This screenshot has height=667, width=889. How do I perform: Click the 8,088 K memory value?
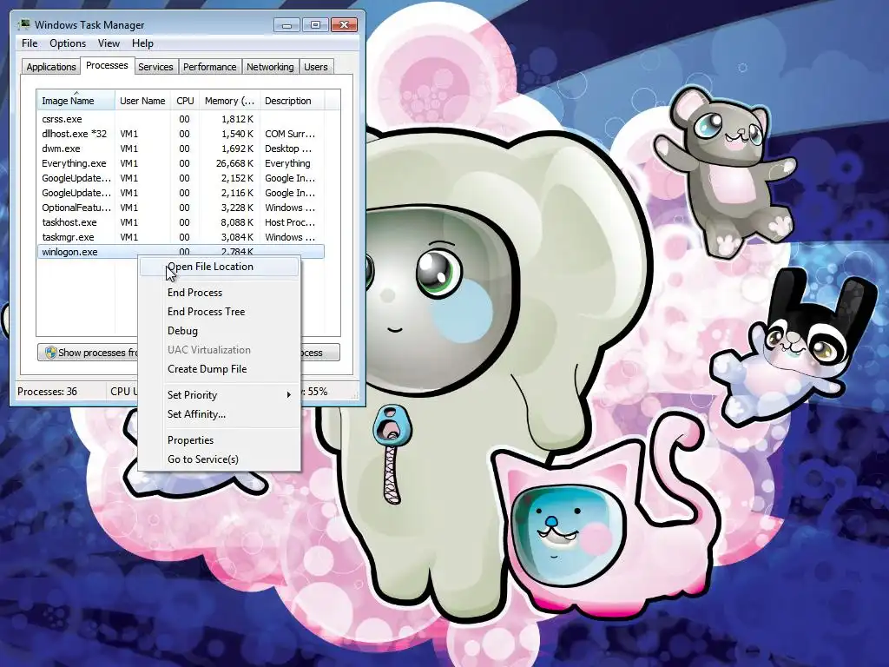(x=237, y=222)
